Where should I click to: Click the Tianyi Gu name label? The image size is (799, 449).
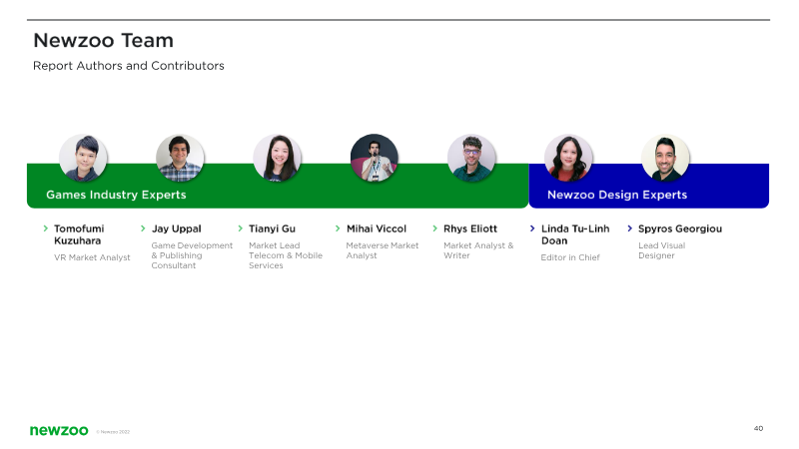pos(272,228)
